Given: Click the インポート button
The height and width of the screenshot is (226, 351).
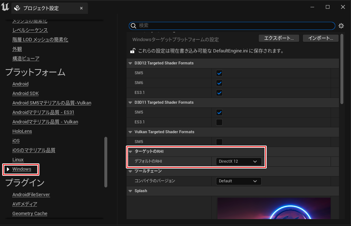Looking at the screenshot, I should (x=320, y=38).
